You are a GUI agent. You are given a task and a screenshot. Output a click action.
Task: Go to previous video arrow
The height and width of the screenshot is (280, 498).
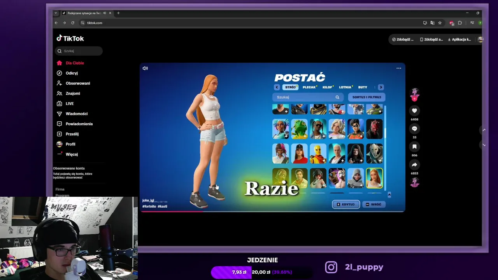click(x=484, y=130)
